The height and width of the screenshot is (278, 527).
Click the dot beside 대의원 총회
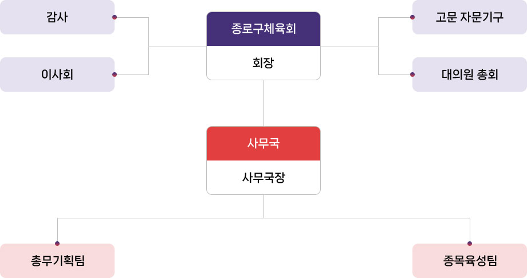(412, 75)
